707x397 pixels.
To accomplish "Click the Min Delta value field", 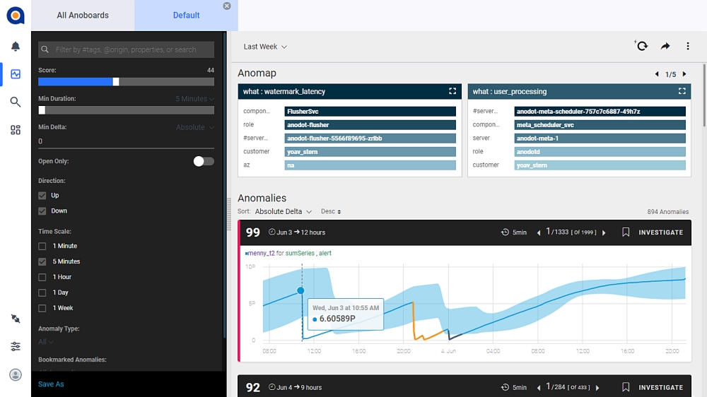I will (127, 141).
